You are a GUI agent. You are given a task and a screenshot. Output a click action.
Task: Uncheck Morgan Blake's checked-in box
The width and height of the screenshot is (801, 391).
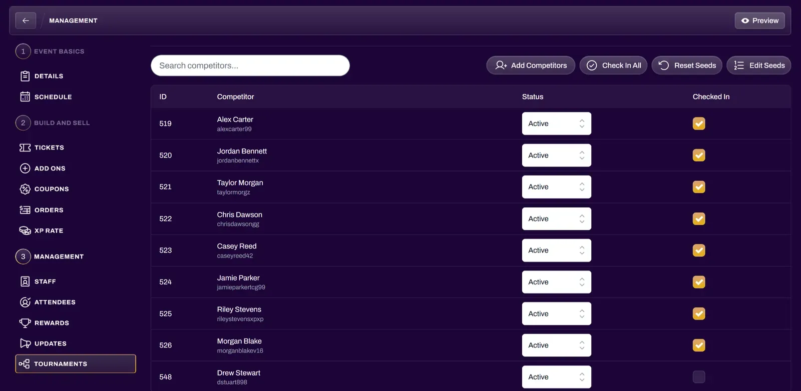(x=699, y=345)
